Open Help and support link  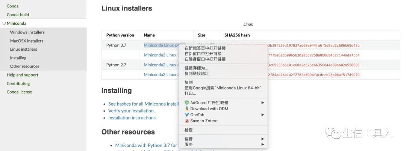pyautogui.click(x=23, y=75)
